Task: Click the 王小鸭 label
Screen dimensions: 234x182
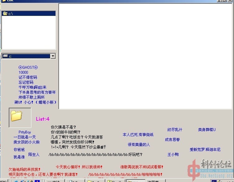Action: [x=173, y=155]
